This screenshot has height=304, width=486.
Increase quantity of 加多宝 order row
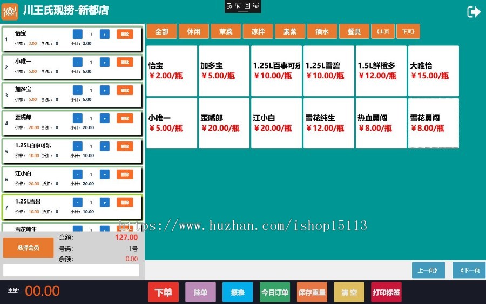pyautogui.click(x=105, y=90)
